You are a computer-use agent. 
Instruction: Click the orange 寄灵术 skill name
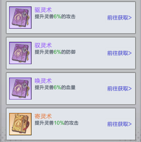pyautogui.click(x=43, y=116)
